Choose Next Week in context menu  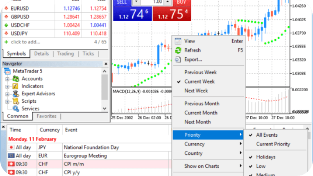pos(209,91)
